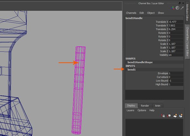Select the bend1 input node
This screenshot has height=136, width=190.
(131, 69)
